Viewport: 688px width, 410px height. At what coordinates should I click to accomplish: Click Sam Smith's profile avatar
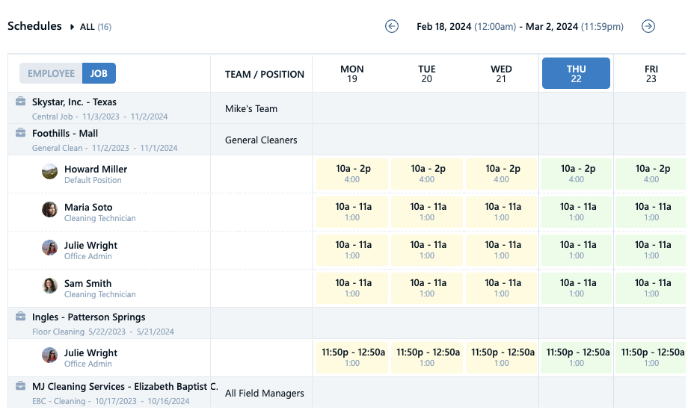click(x=50, y=286)
